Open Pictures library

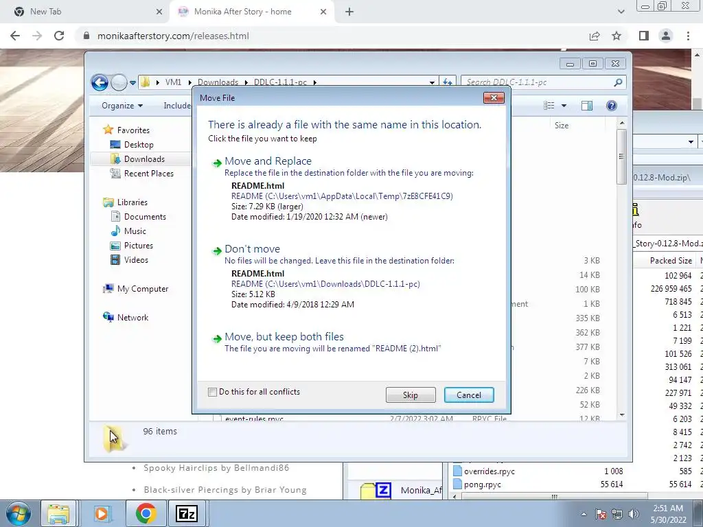pos(138,246)
